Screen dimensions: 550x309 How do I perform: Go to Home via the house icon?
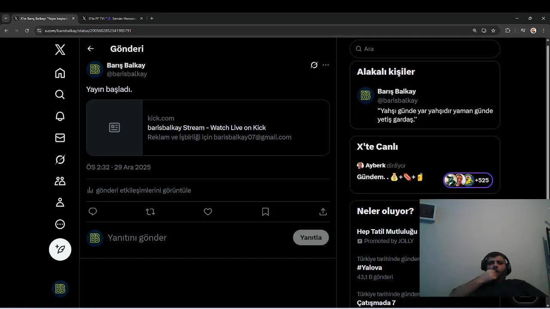coord(60,73)
